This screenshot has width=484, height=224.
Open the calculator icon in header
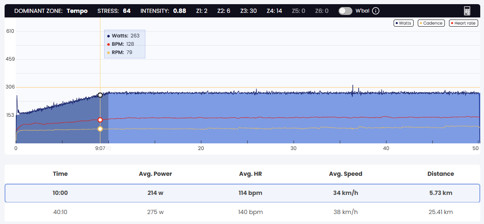click(467, 11)
